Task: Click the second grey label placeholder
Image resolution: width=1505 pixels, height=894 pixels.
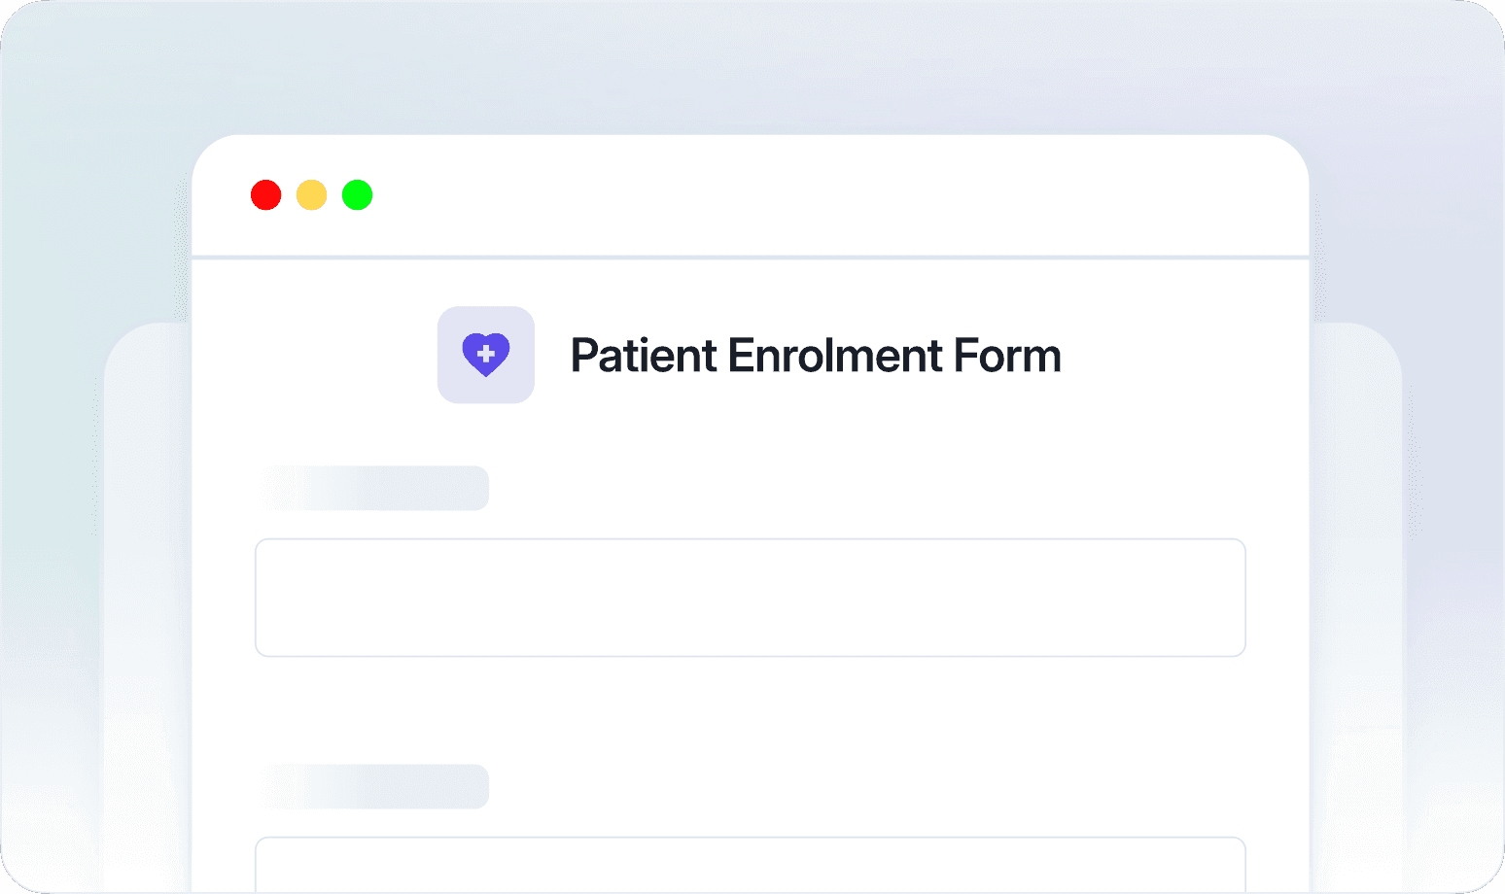Action: click(376, 786)
